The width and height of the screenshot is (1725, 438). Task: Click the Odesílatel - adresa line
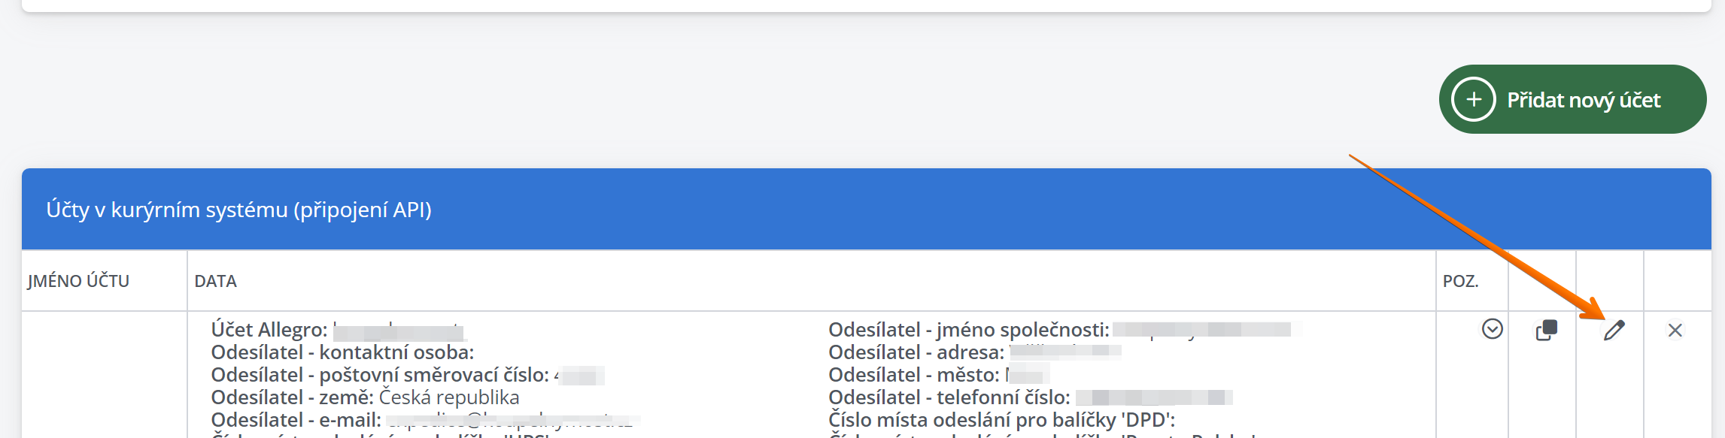pos(975,352)
